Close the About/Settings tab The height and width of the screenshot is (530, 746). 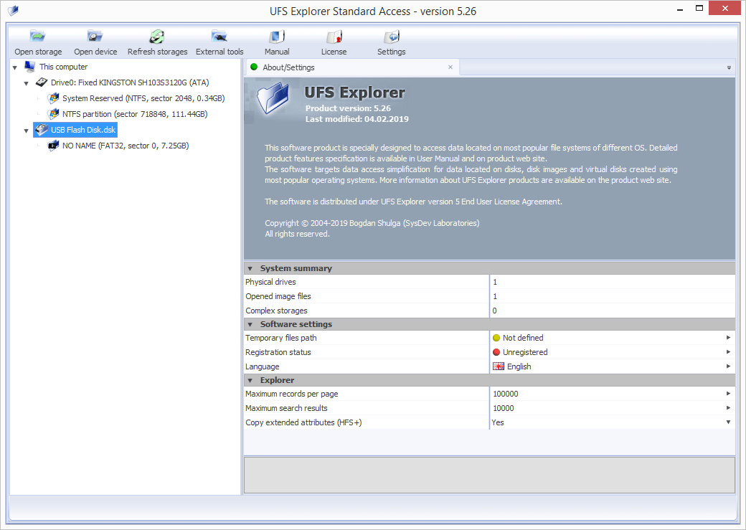pyautogui.click(x=450, y=67)
